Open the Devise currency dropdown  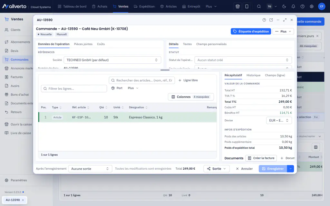279,120
